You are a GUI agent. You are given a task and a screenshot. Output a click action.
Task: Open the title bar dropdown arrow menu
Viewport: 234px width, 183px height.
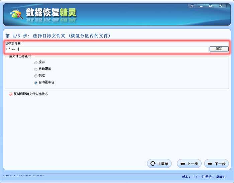192,6
